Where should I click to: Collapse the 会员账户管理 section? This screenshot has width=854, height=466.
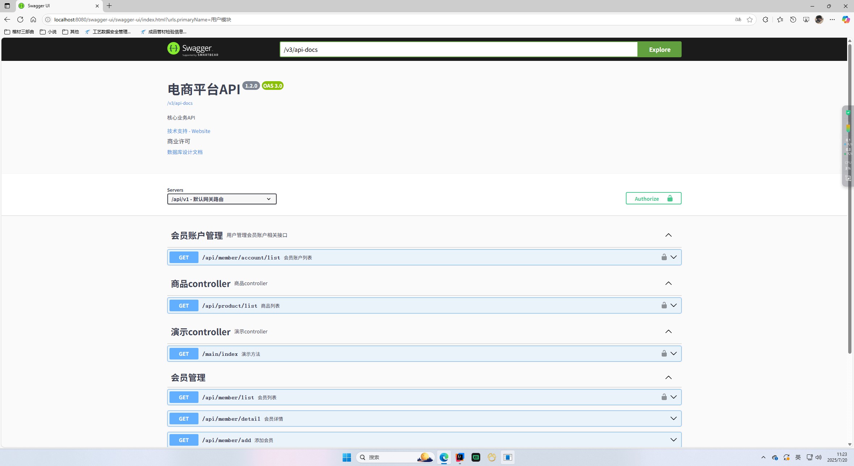[668, 235]
